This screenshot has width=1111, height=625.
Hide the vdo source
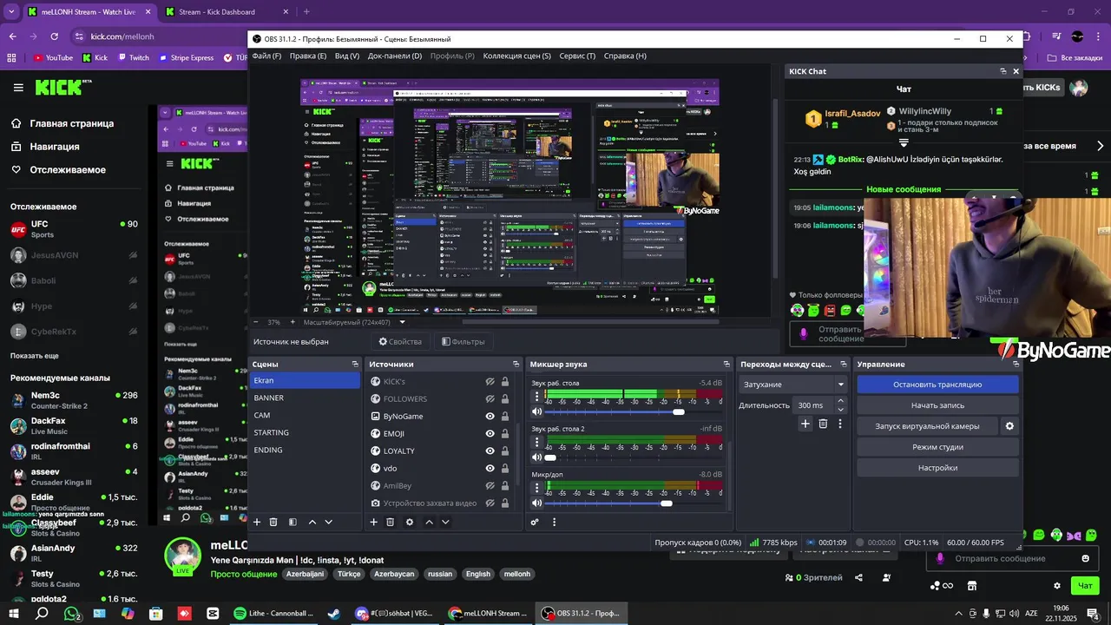(490, 469)
